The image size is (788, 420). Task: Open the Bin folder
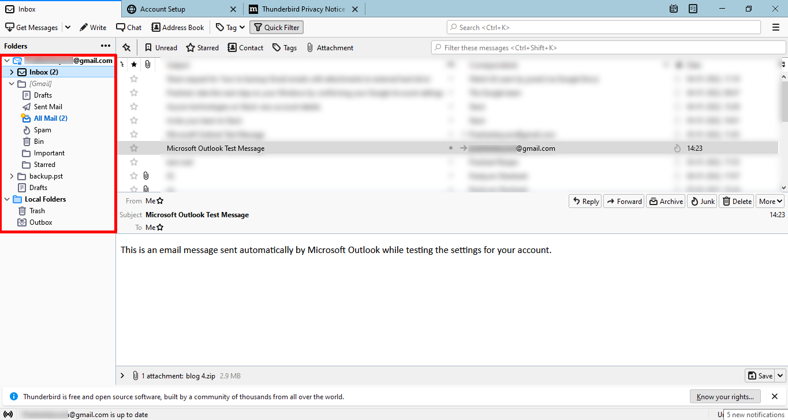(39, 142)
